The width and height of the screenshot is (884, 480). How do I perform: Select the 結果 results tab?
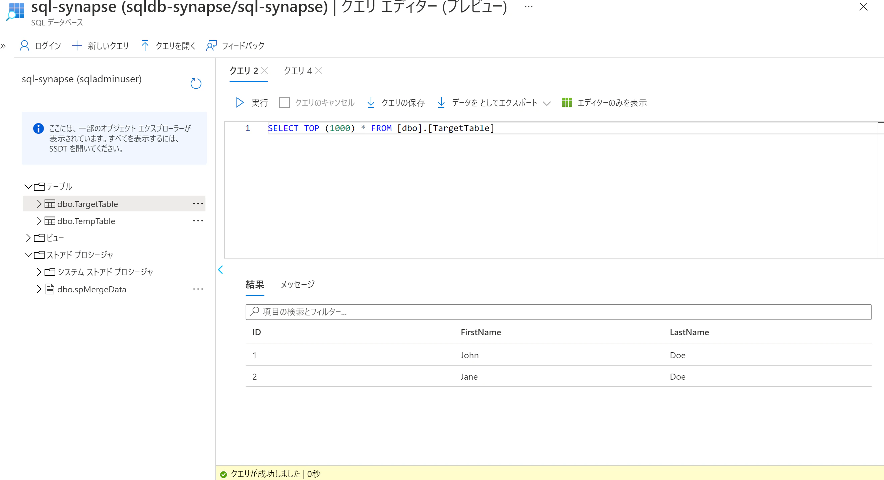coord(255,284)
